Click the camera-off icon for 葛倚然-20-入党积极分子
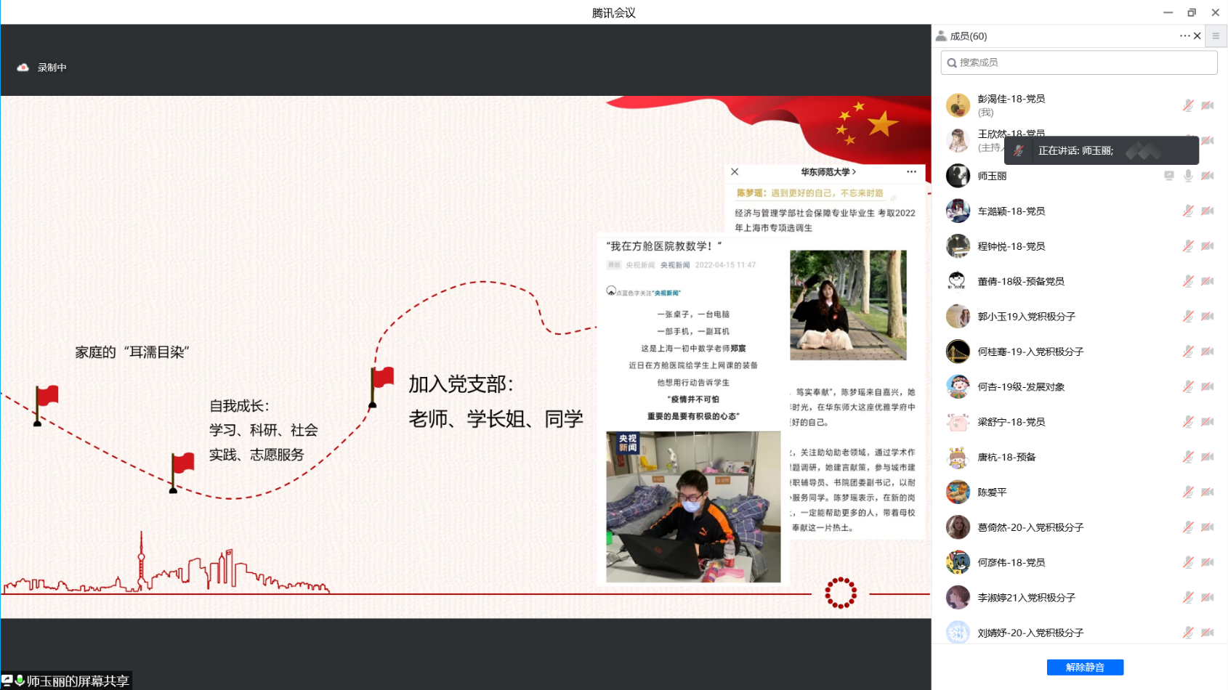The height and width of the screenshot is (690, 1228). pos(1208,527)
